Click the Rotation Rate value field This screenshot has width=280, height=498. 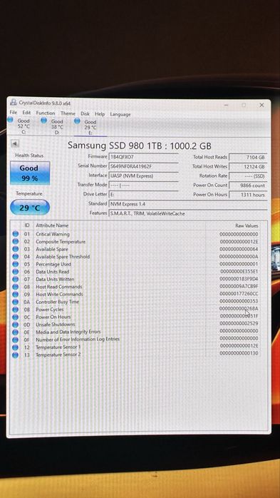pos(248,176)
